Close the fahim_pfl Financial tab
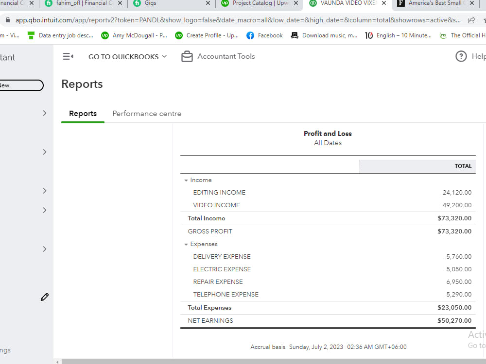Viewport: 486px width, 364px height. [120, 3]
